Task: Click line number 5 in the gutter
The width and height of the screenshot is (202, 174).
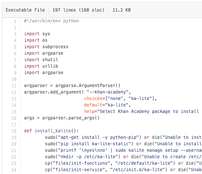Action: click(15, 47)
